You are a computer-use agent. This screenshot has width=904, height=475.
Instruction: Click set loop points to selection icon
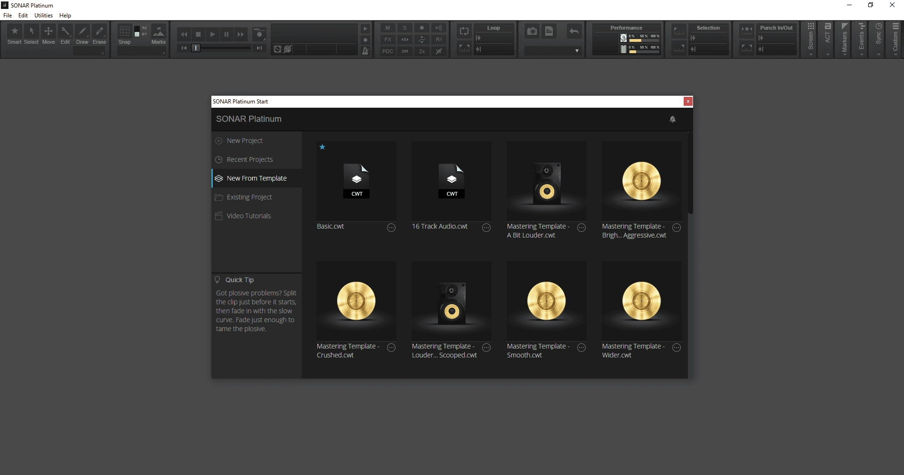(x=464, y=48)
